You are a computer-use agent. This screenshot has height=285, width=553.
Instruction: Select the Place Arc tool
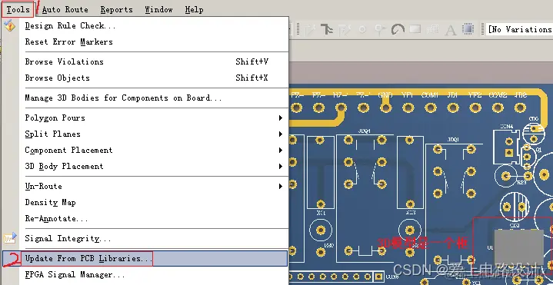coord(398,30)
